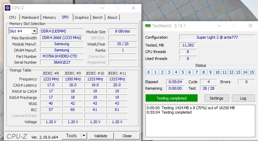
Task: Open the TestMem5 Log
Action: 243,98
